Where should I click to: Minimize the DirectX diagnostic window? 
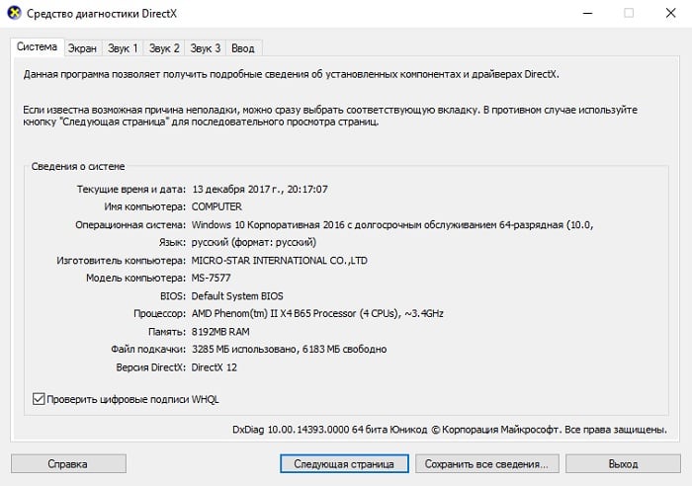[581, 14]
